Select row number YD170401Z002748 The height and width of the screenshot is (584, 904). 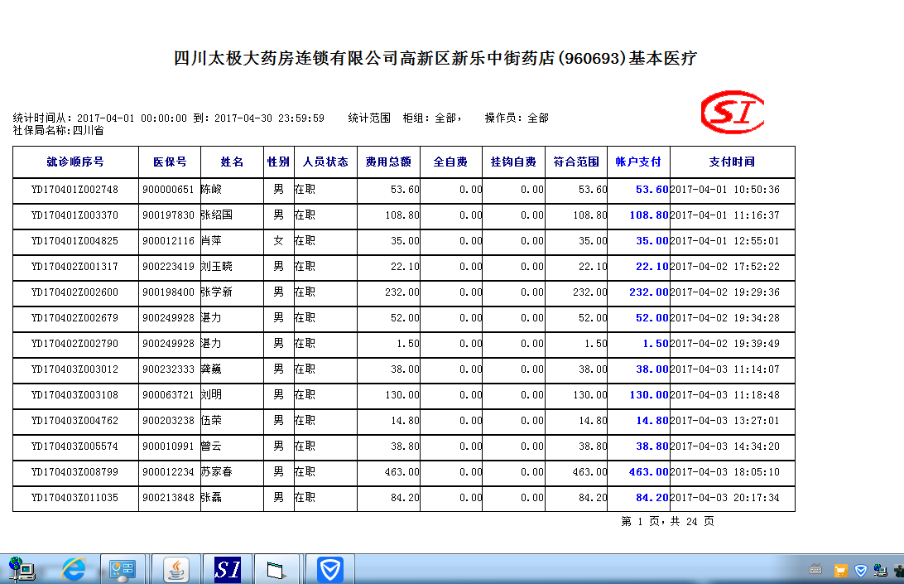coord(75,190)
